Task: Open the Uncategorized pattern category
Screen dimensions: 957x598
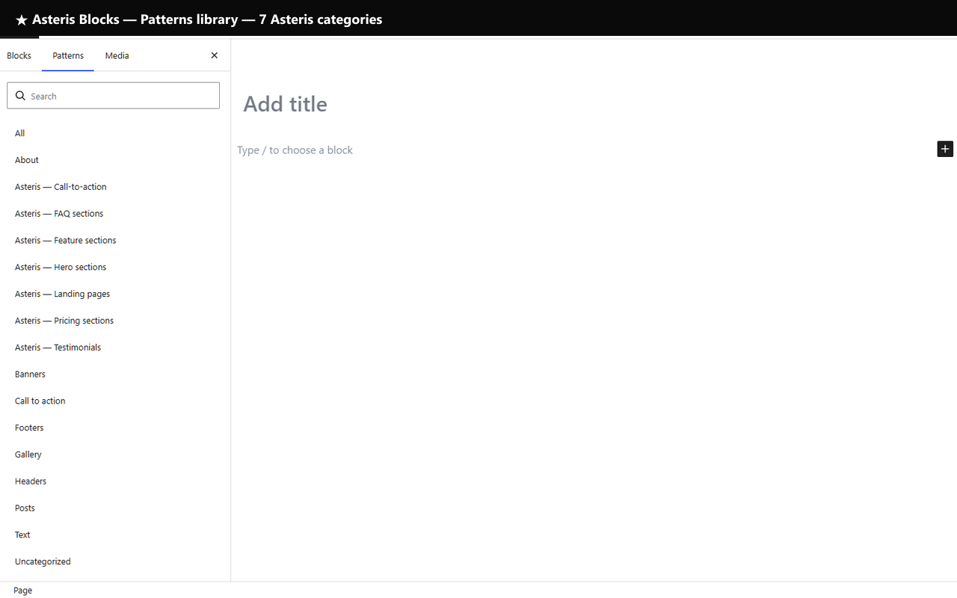Action: [115, 561]
